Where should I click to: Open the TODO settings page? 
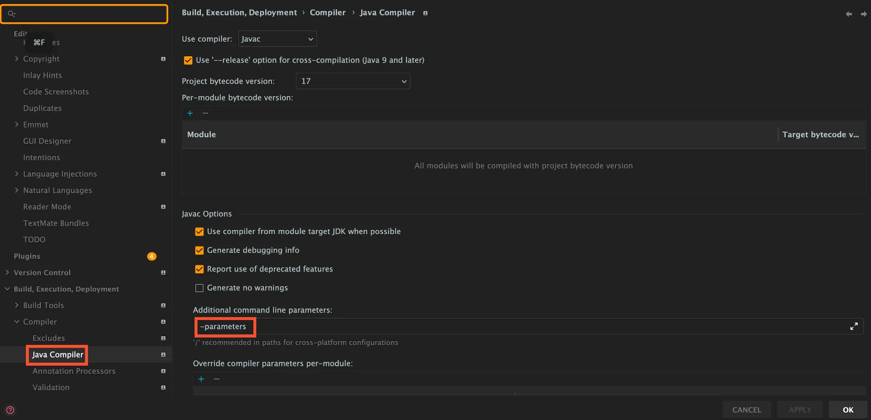[x=34, y=240]
